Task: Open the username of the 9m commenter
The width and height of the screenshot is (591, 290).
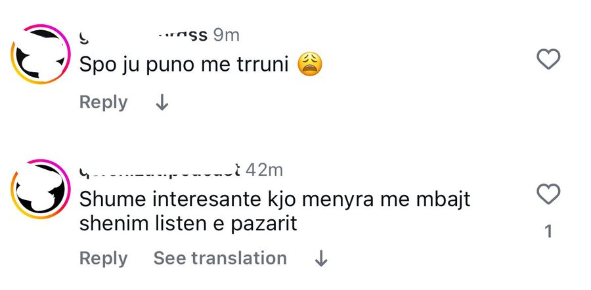Action: (143, 35)
